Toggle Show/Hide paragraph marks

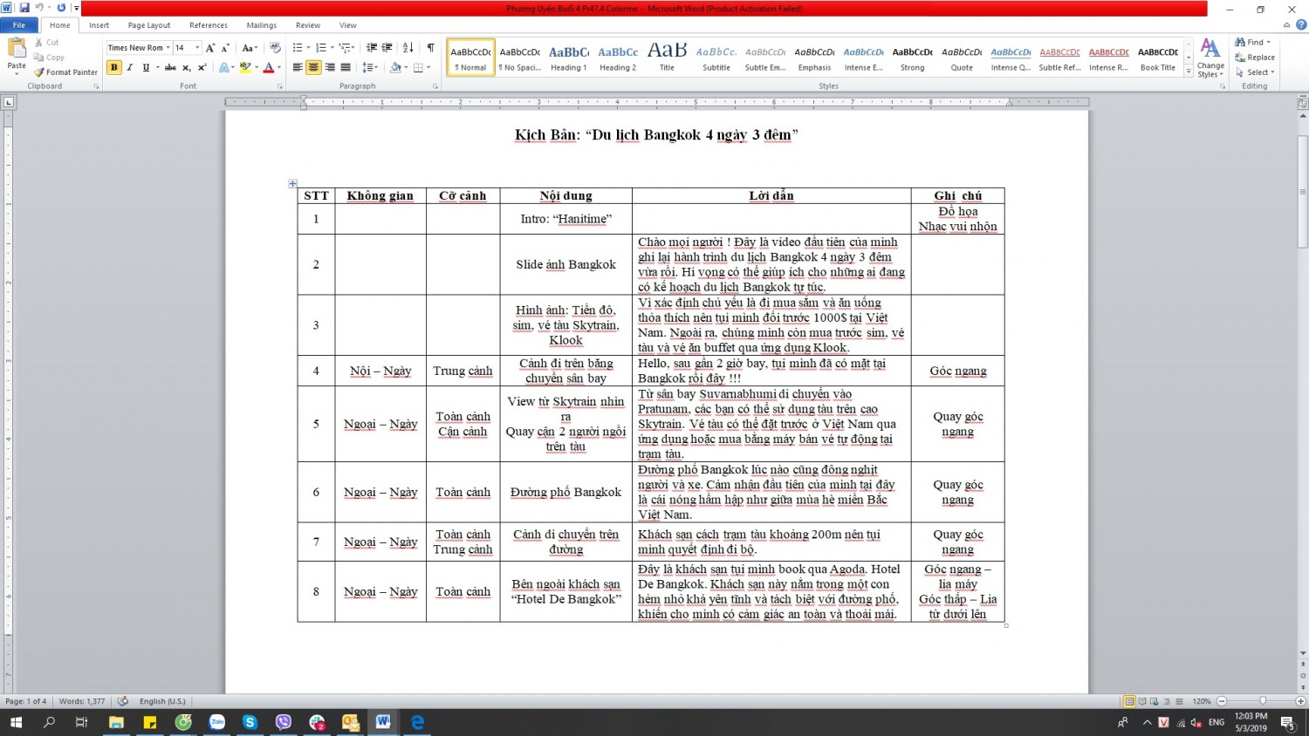(x=430, y=48)
